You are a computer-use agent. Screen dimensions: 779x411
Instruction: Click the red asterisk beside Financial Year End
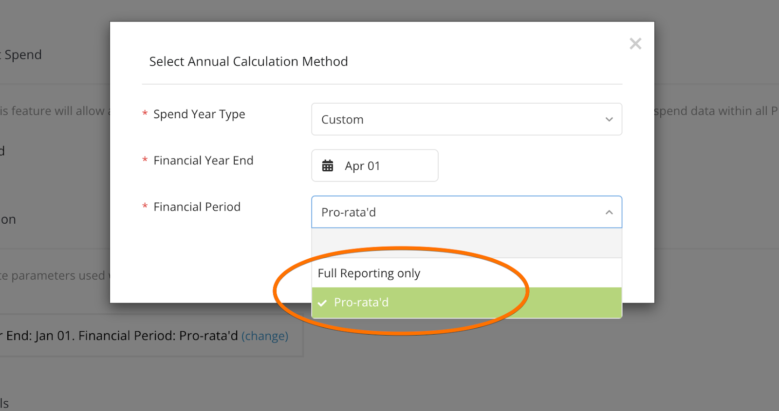[145, 160]
